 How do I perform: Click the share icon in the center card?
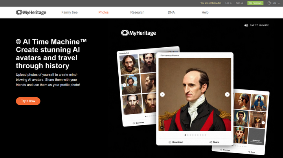pos(210,142)
